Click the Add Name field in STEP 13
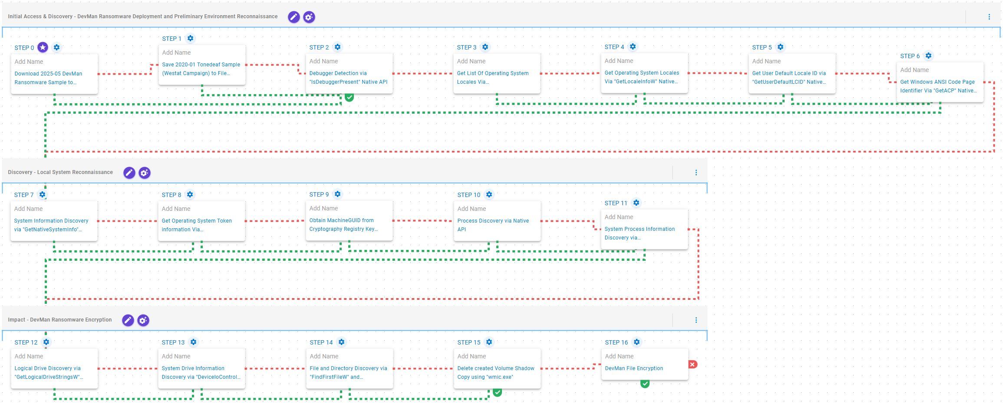 point(176,356)
